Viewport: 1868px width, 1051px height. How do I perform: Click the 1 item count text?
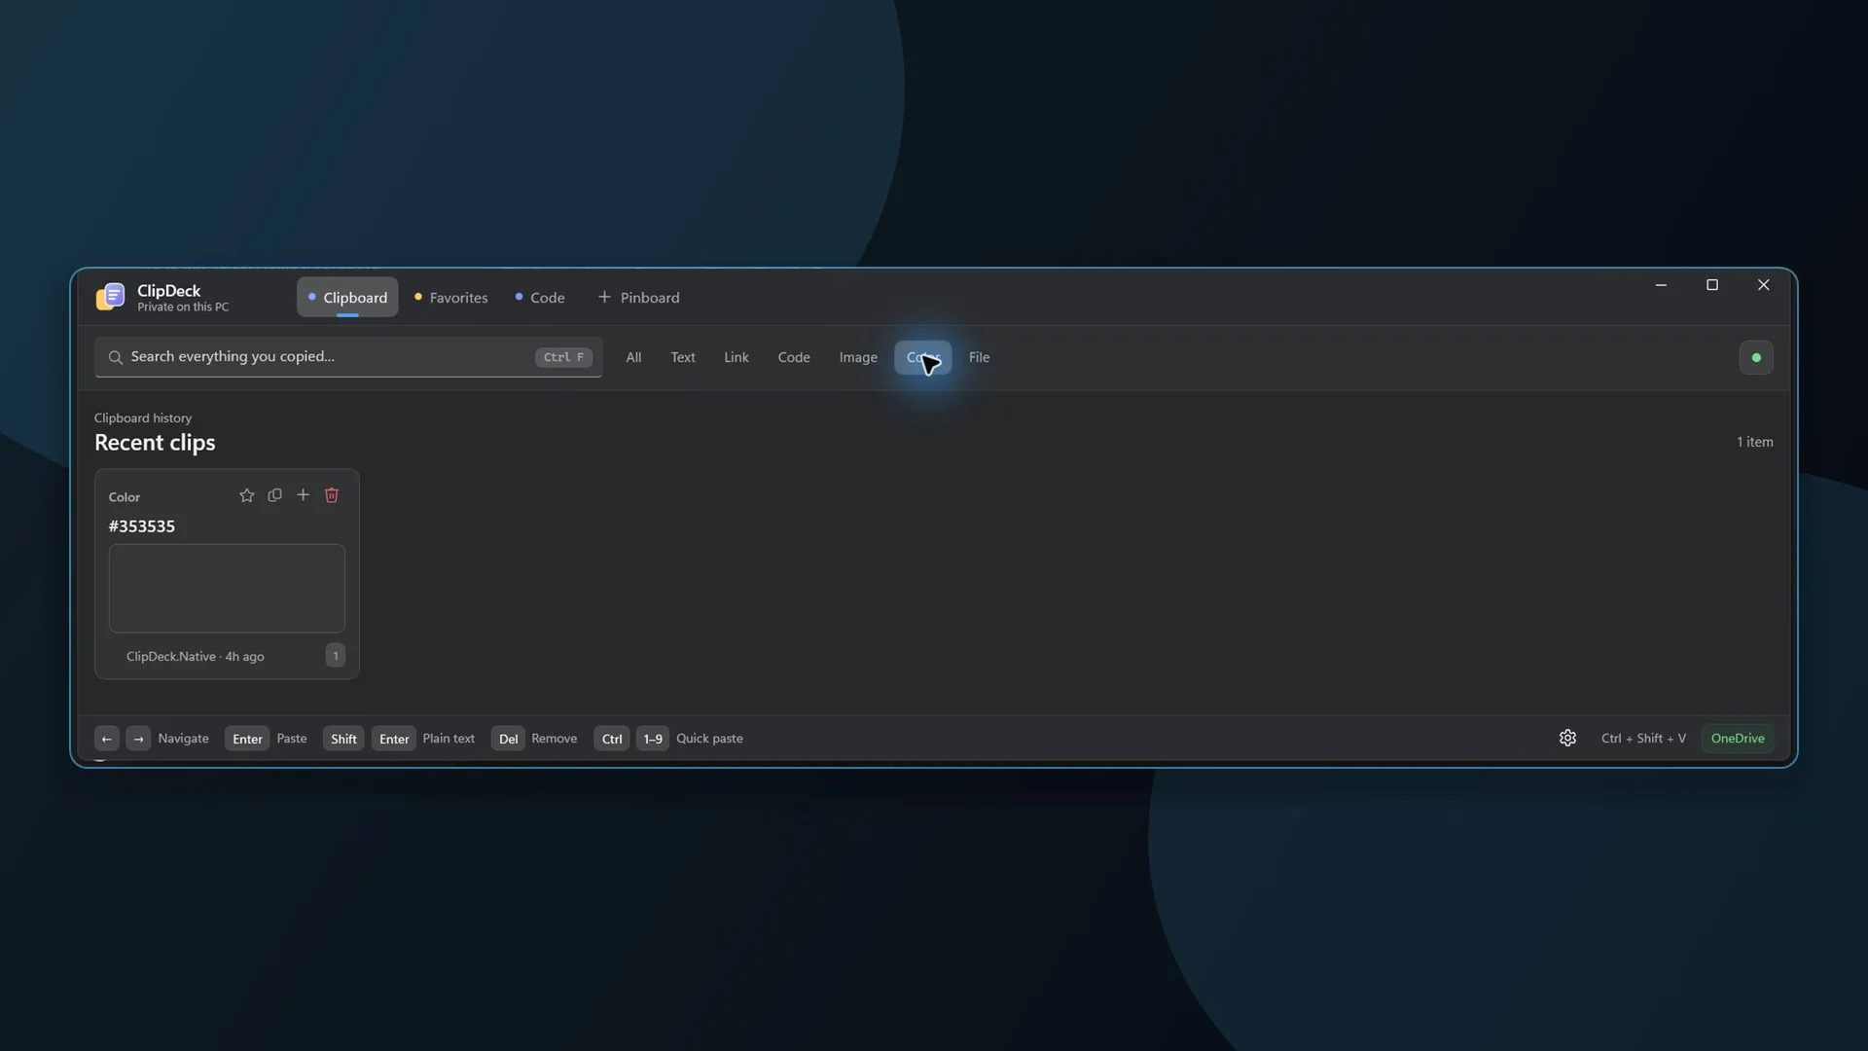[x=1754, y=442]
